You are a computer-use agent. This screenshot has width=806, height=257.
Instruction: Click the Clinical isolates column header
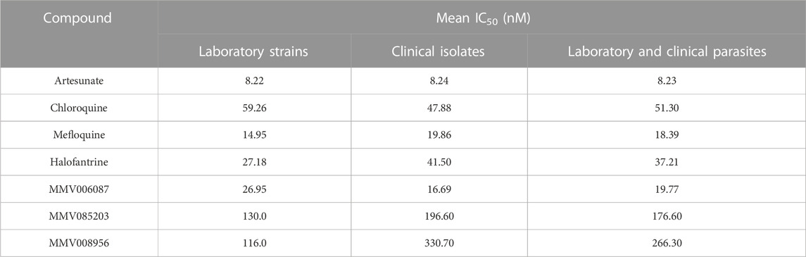coord(439,51)
